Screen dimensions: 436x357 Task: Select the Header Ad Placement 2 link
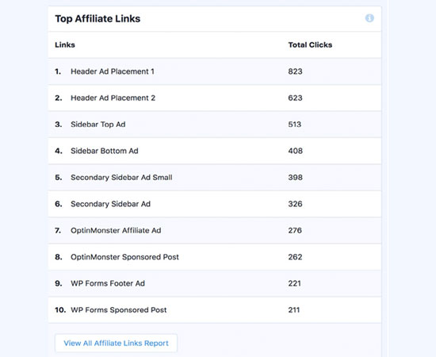(113, 98)
